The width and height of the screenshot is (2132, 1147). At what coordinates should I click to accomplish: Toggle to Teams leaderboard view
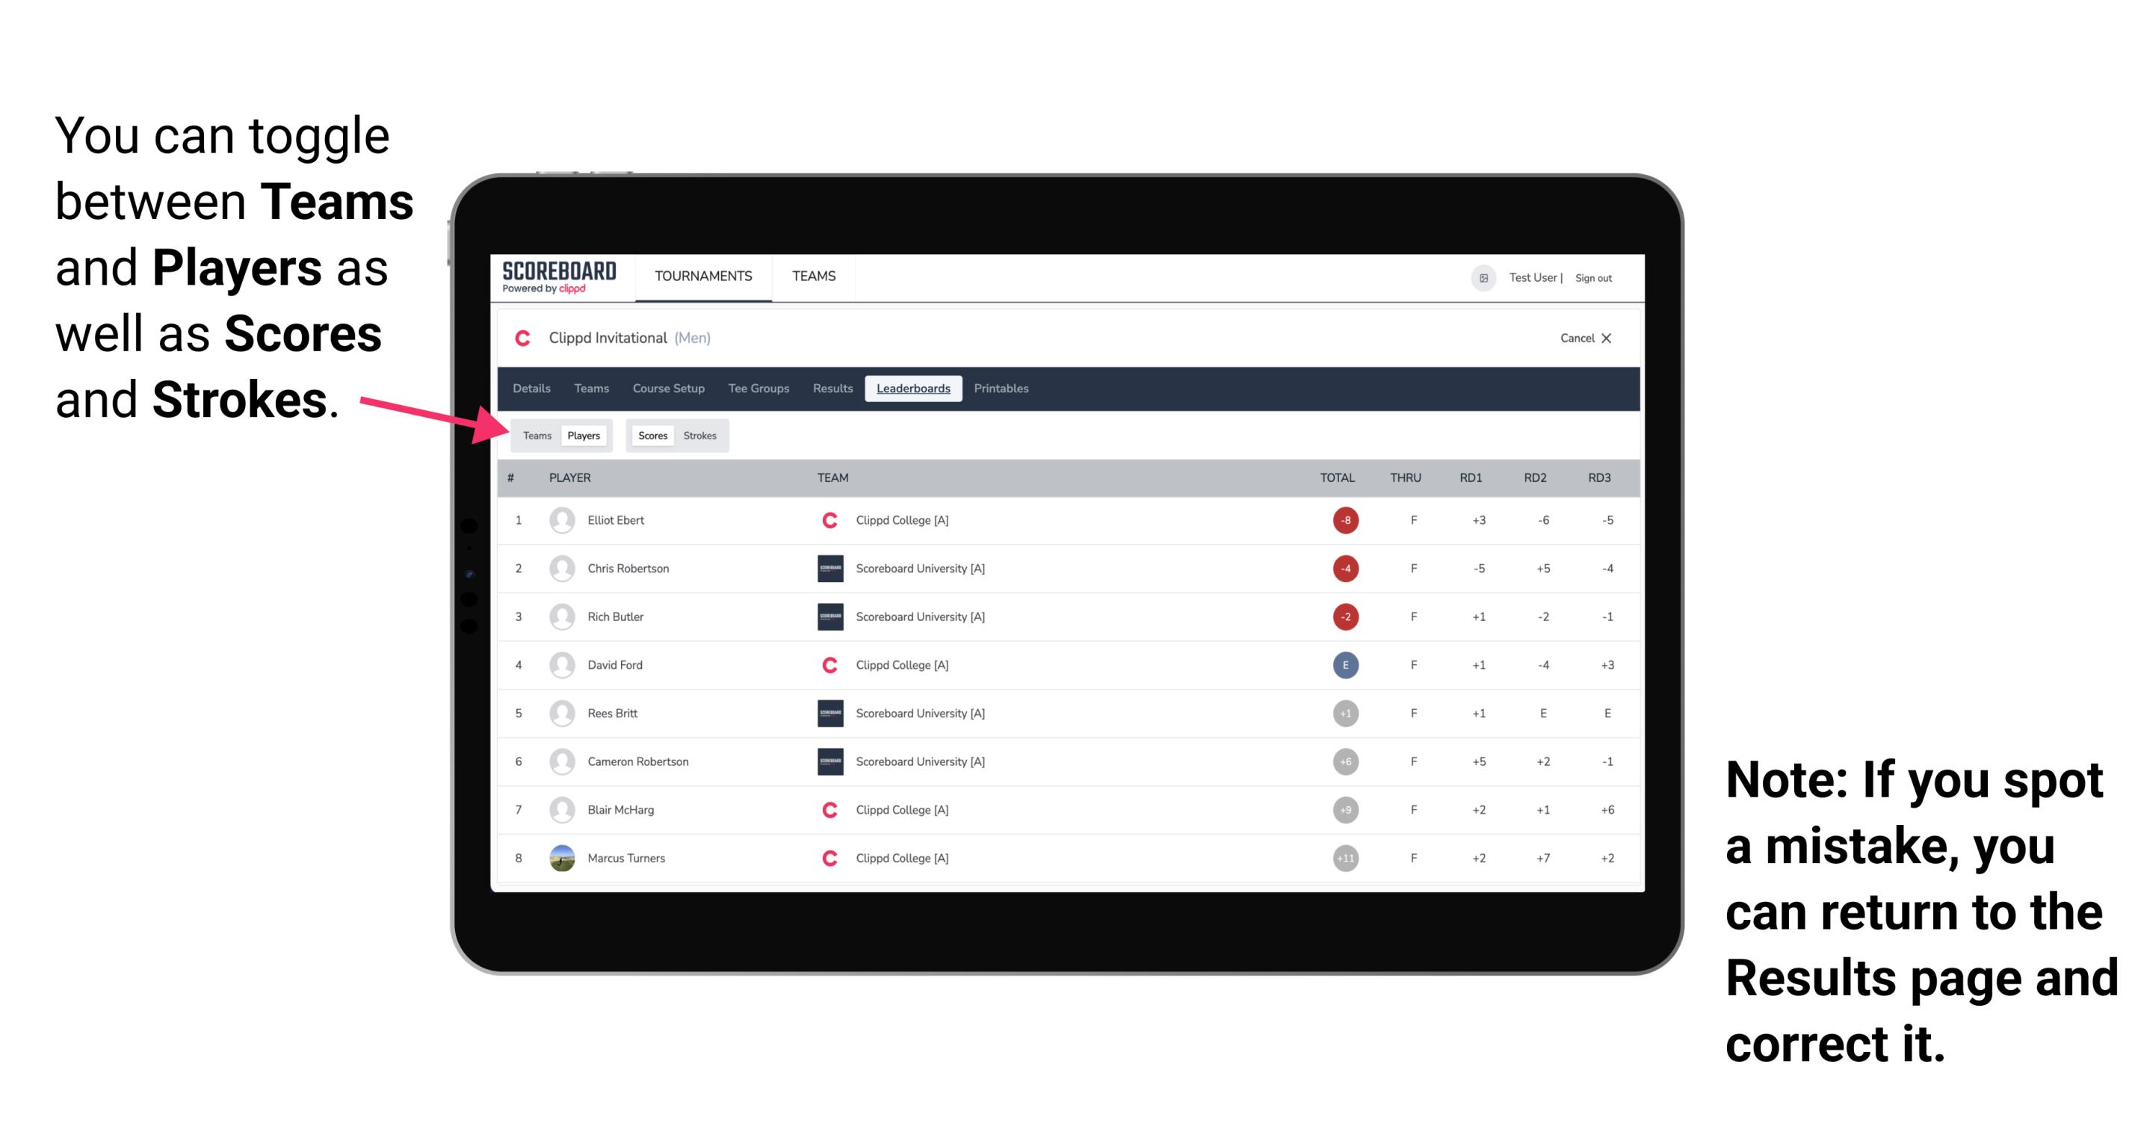(535, 435)
